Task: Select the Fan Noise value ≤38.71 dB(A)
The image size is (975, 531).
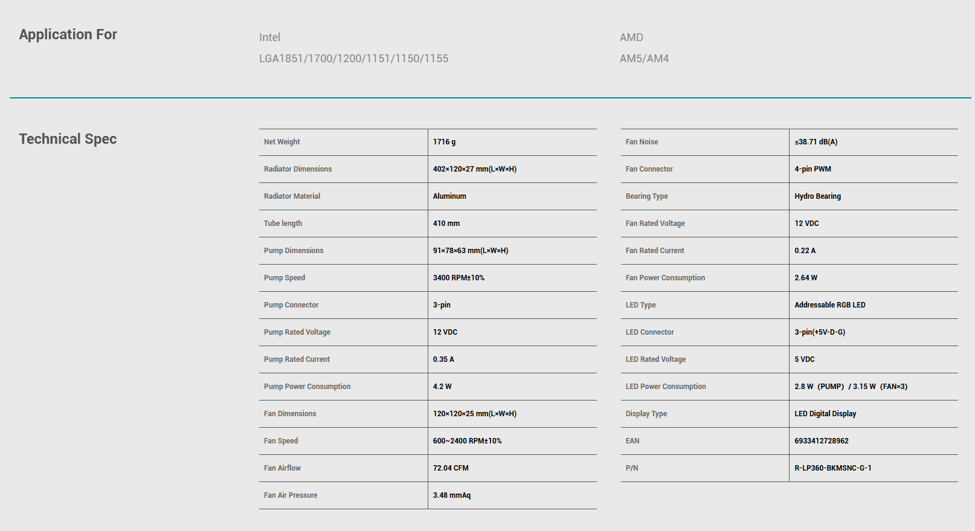Action: point(816,142)
